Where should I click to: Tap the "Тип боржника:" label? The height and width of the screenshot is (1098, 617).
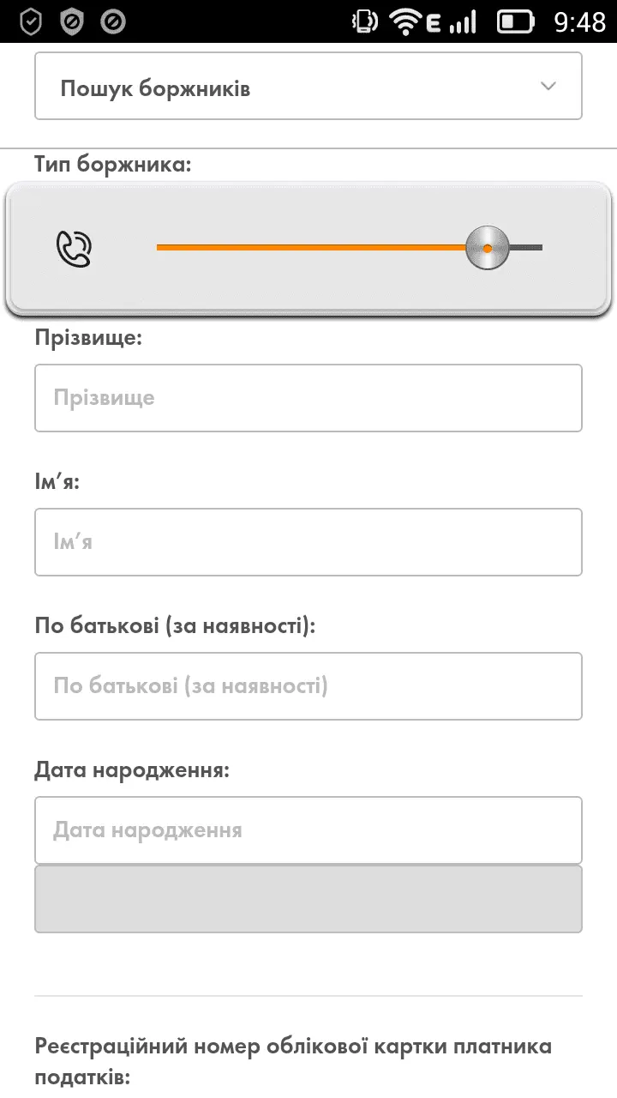point(113,164)
